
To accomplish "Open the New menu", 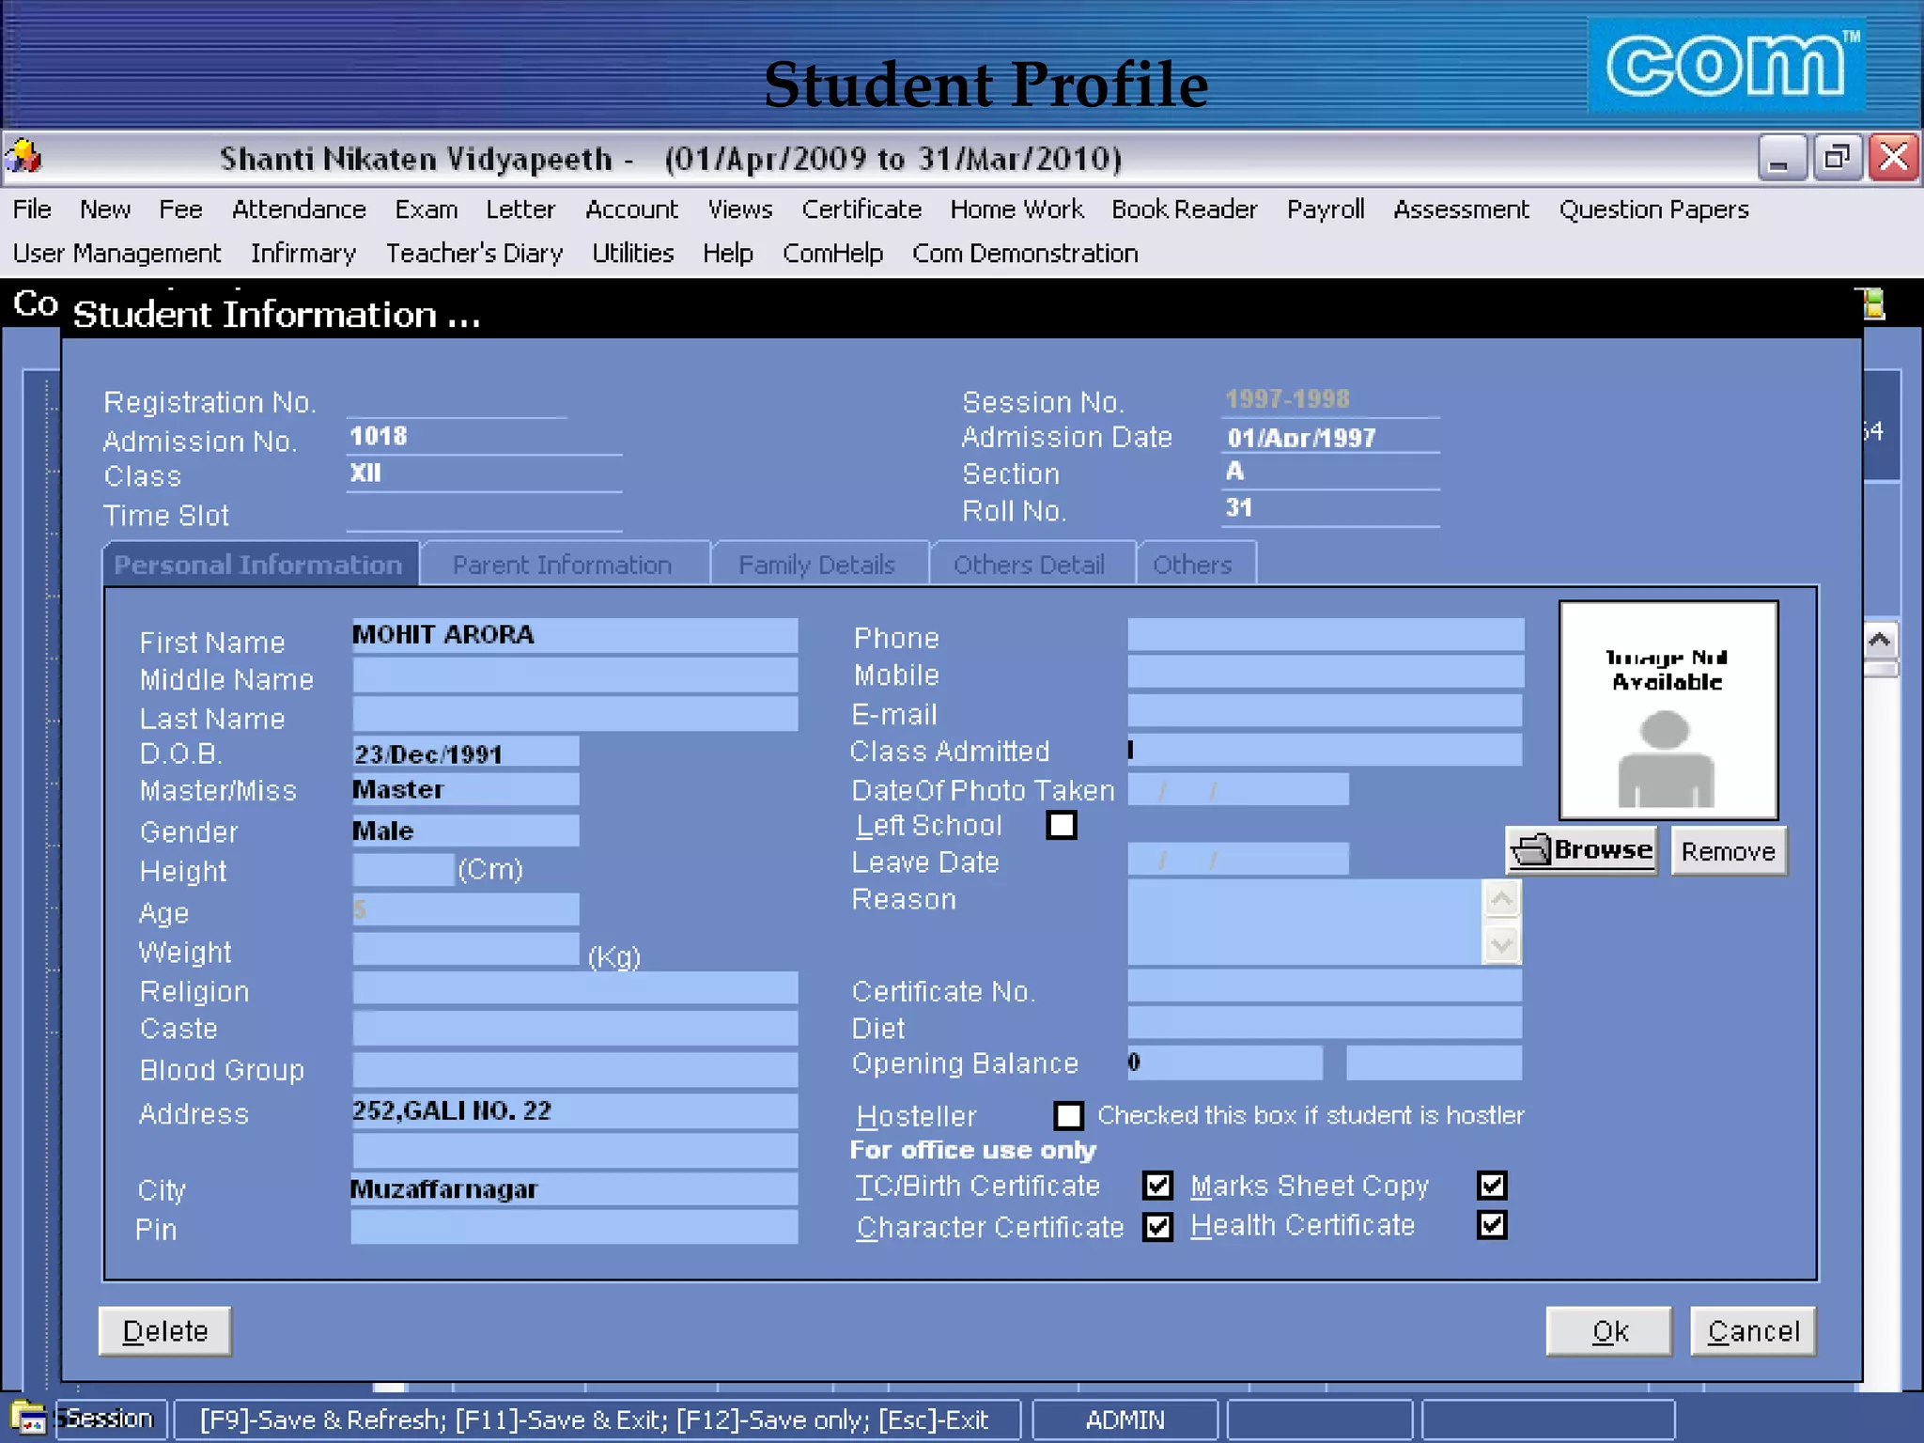I will pos(105,209).
